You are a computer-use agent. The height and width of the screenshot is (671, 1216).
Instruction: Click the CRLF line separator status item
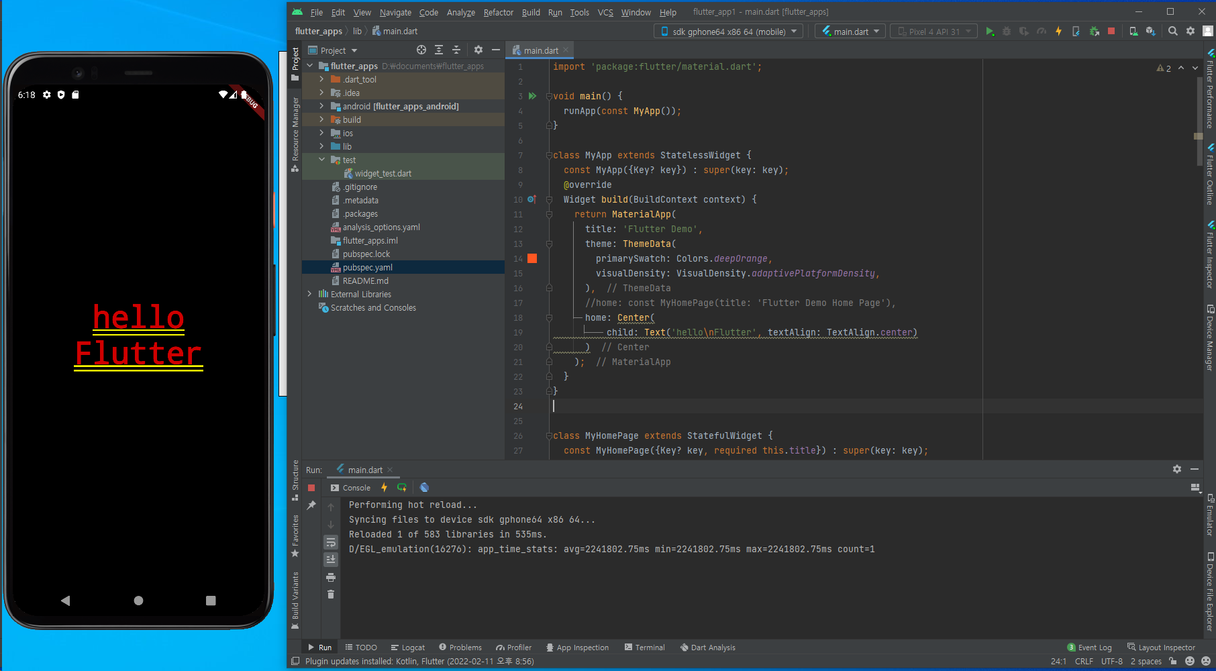(x=1084, y=661)
